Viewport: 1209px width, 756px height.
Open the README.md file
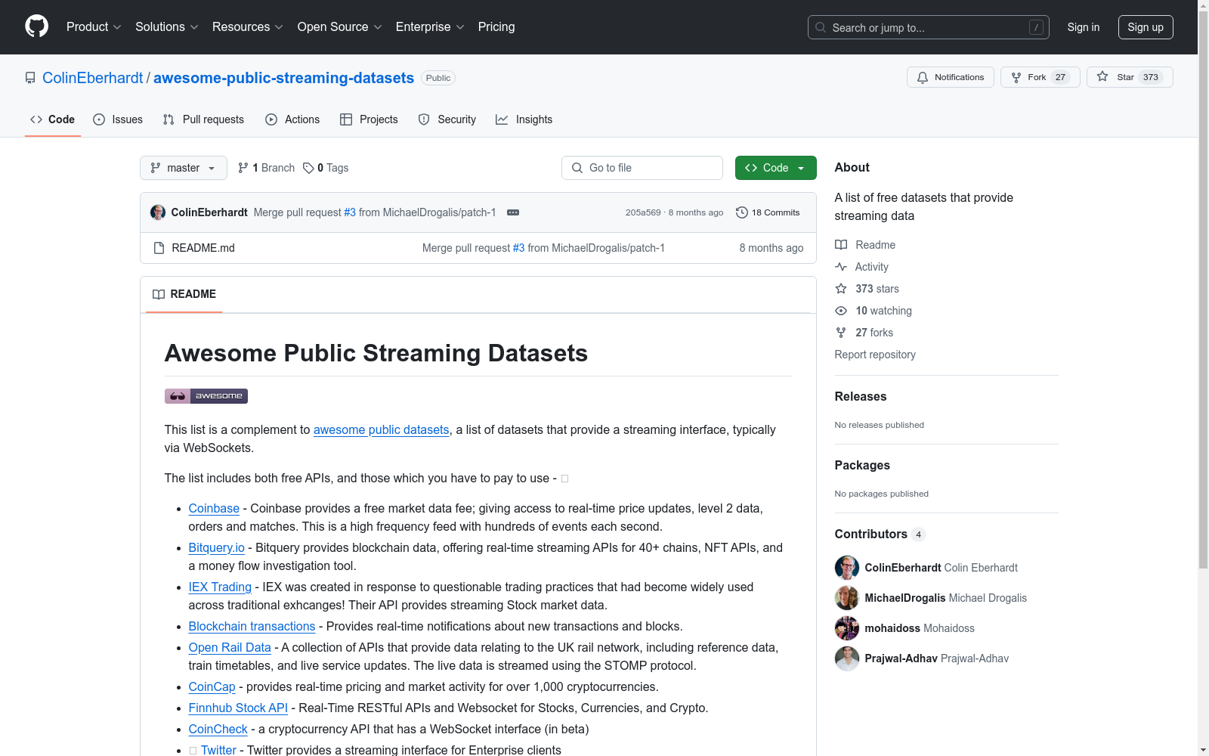[x=203, y=248]
